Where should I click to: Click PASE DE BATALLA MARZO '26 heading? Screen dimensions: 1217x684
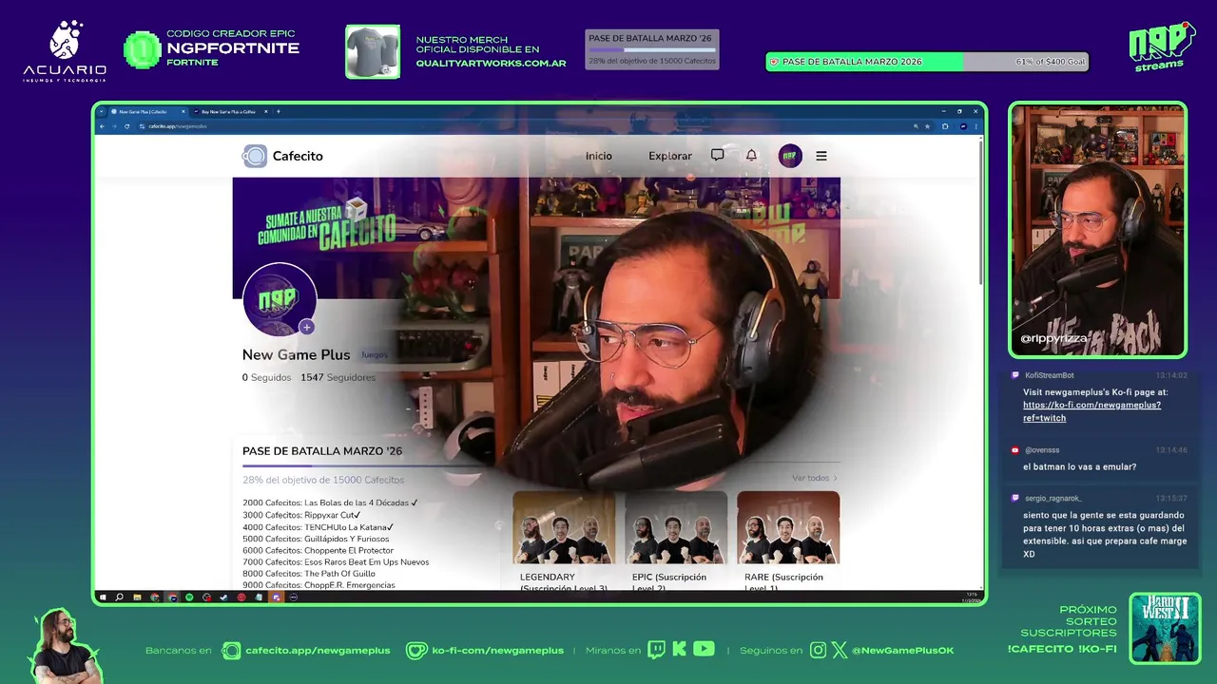pyautogui.click(x=322, y=451)
